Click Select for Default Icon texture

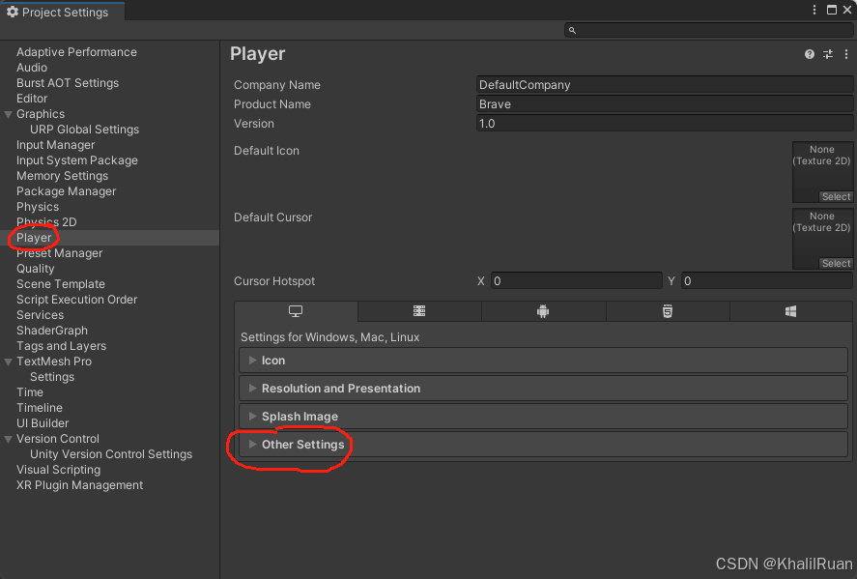[x=836, y=197]
